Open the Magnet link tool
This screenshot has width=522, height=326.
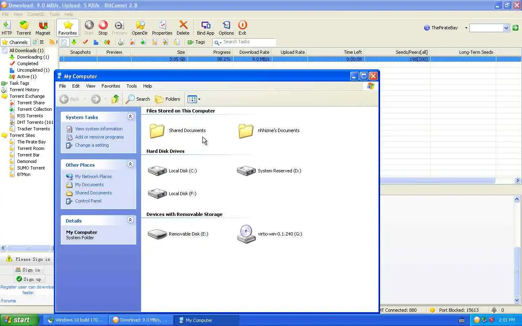click(43, 28)
